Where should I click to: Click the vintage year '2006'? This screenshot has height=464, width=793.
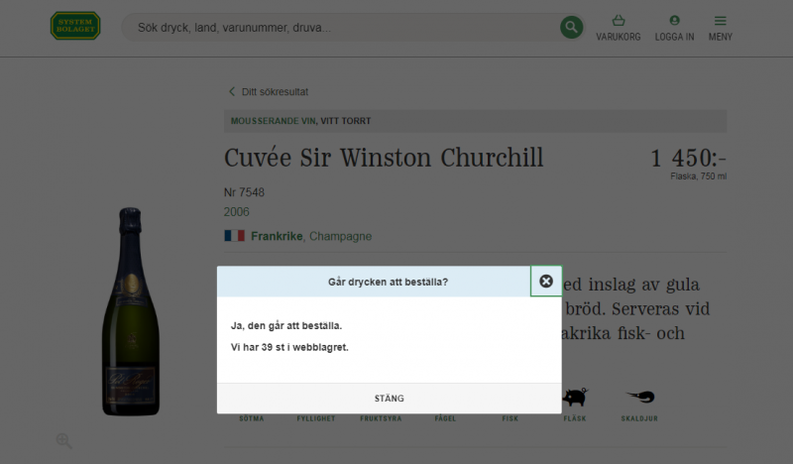pos(237,212)
